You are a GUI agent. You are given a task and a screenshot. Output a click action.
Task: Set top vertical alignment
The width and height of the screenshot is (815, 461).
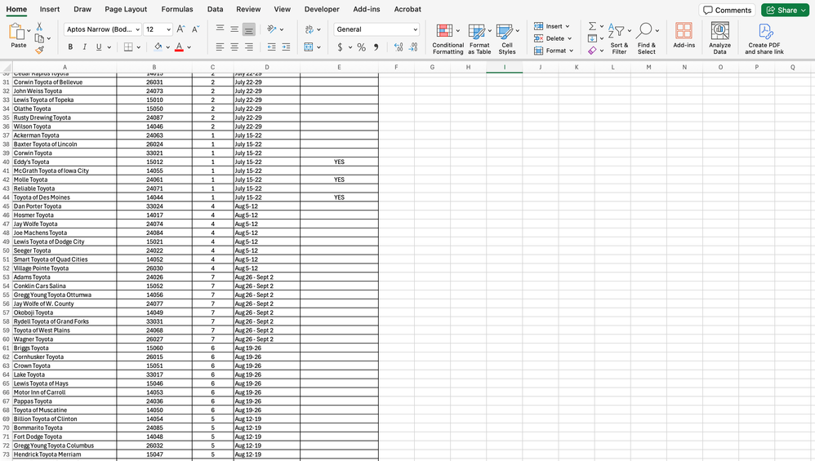(x=220, y=29)
